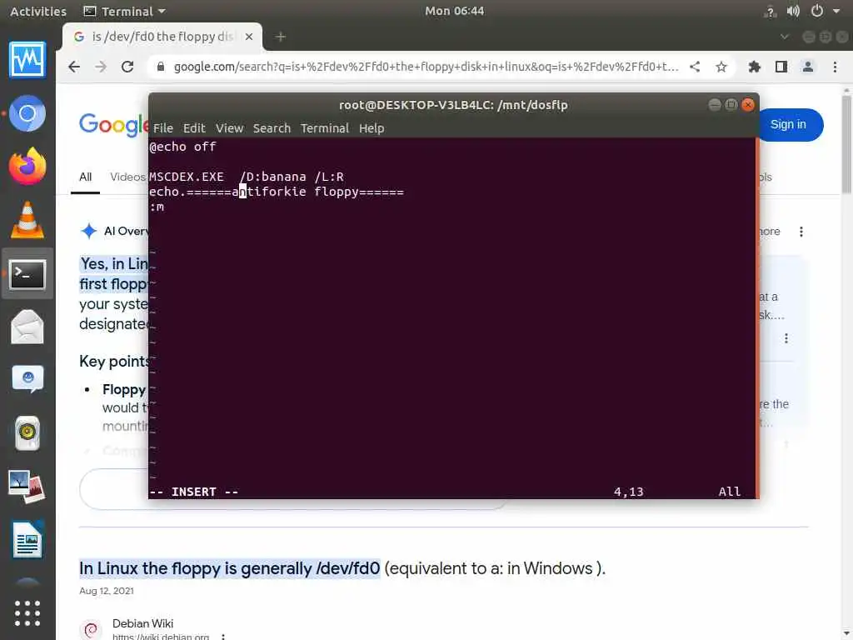Open the clock calendar Mon 06:44

click(x=454, y=11)
